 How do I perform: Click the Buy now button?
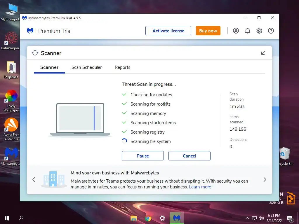(x=208, y=31)
